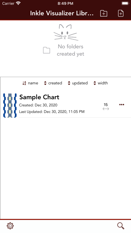Create a new chart document
This screenshot has height=233, width=131.
tap(121, 13)
